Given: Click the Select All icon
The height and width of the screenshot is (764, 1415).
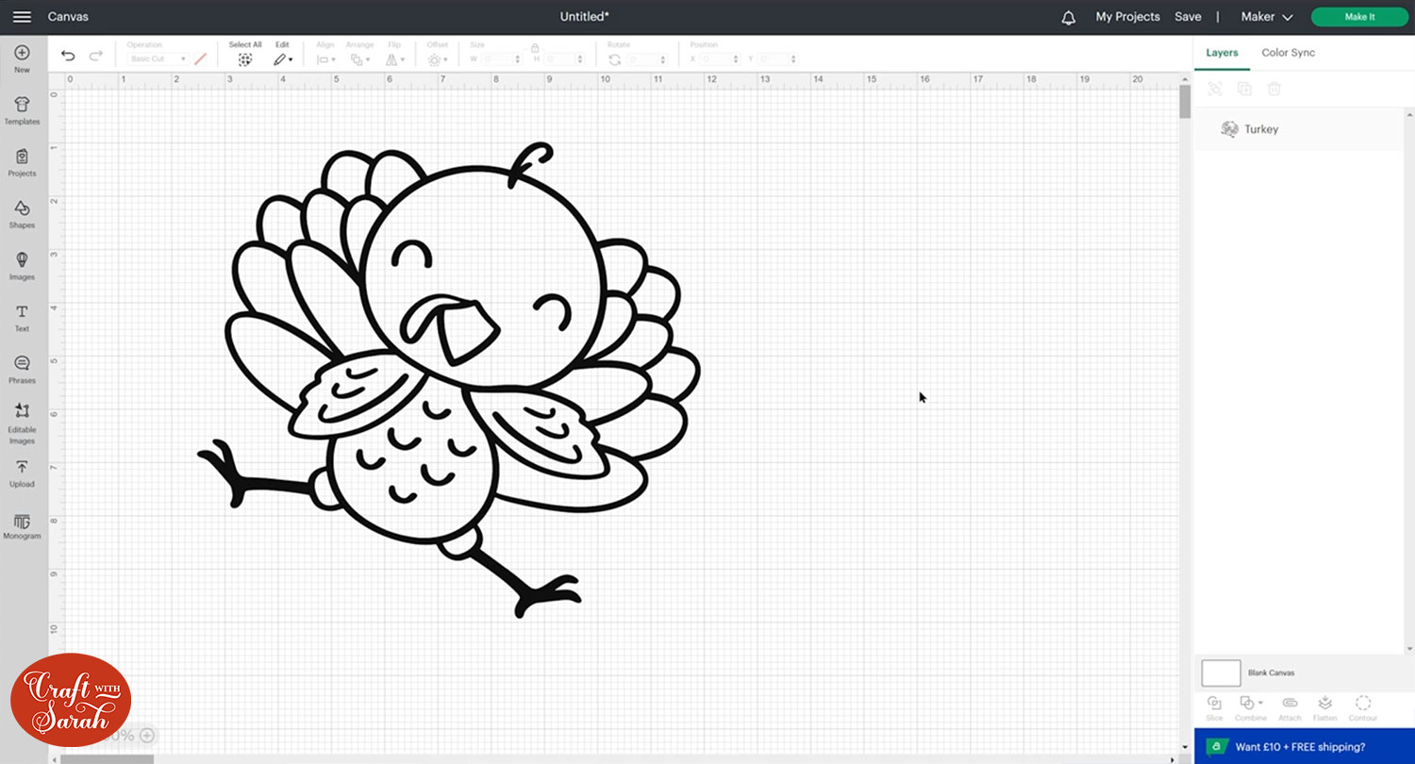Looking at the screenshot, I should 245,59.
